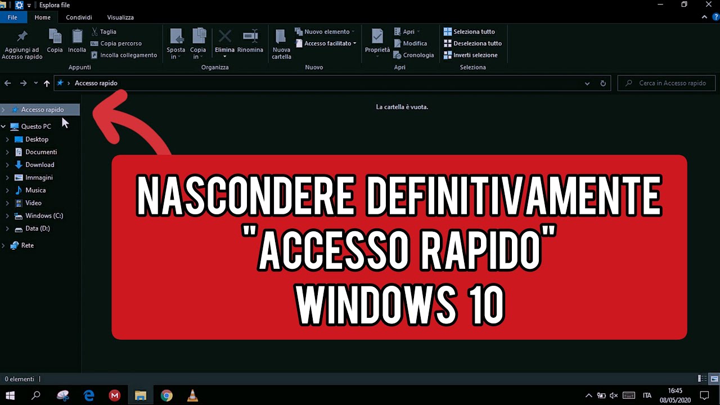Viewport: 720px width, 405px height.
Task: Switch to the Home ribbon tab
Action: coord(42,17)
